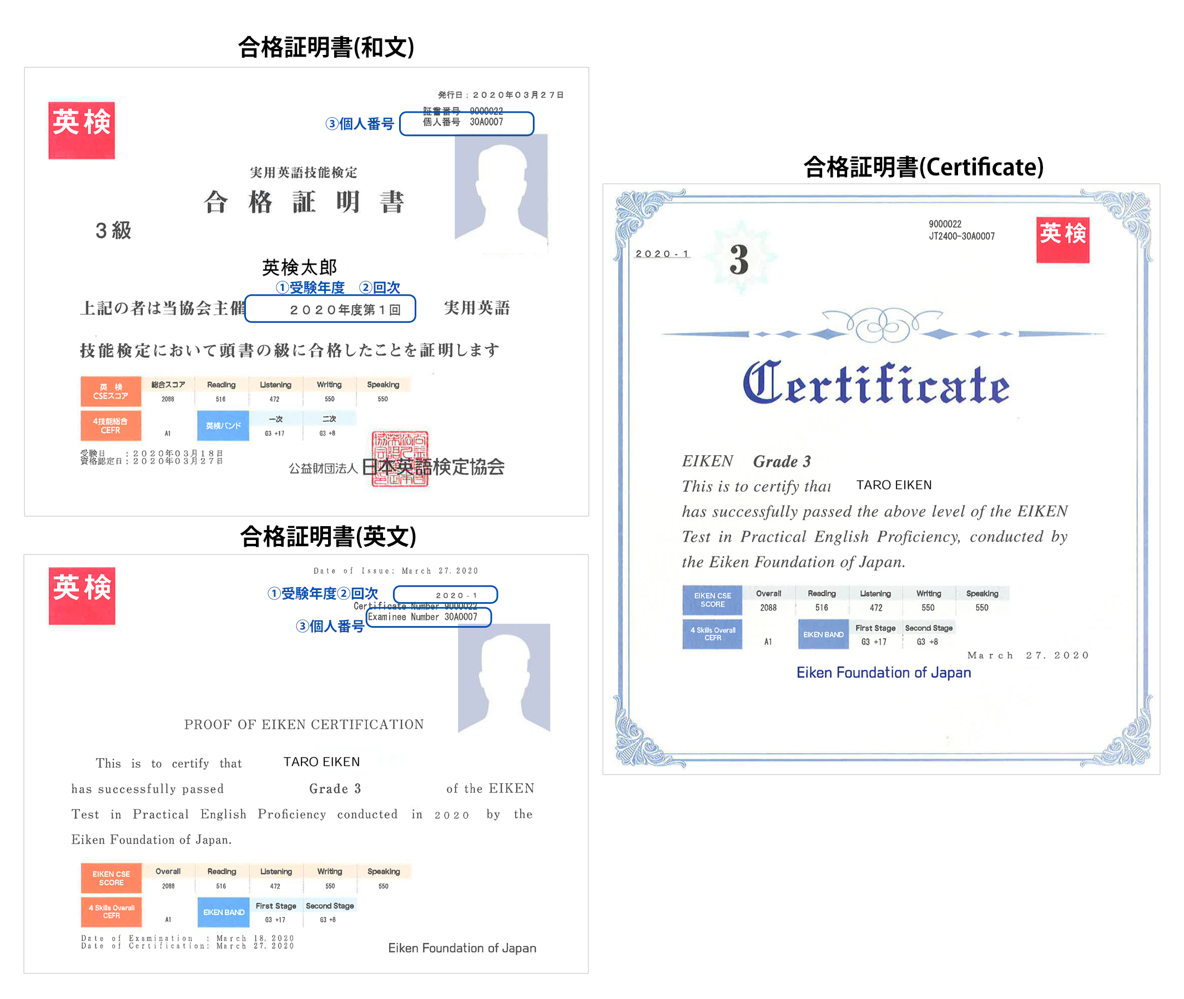This screenshot has width=1184, height=999.
Task: Click 個人番号 30A0007 on the Japanese certificate
Action: [x=463, y=122]
